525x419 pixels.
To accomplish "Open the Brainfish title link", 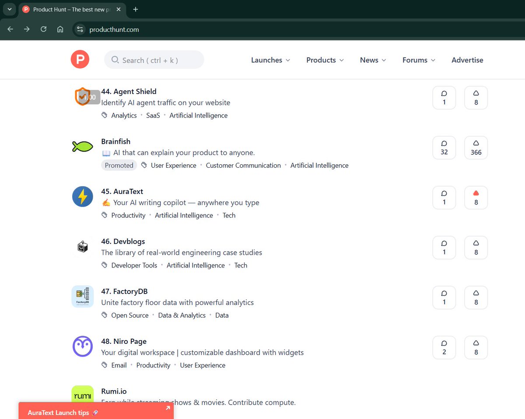I will 116,142.
